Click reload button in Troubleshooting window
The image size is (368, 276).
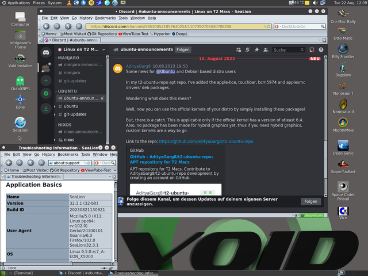point(30,163)
